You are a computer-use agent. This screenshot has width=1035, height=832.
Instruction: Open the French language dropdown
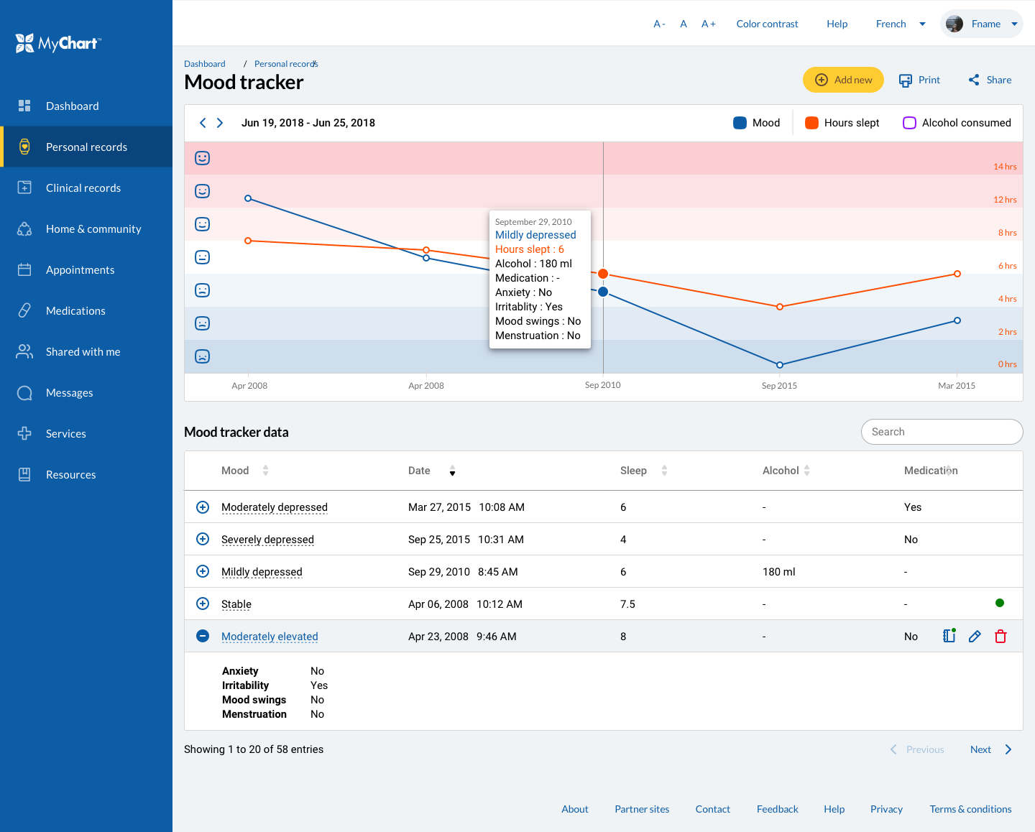pyautogui.click(x=900, y=24)
